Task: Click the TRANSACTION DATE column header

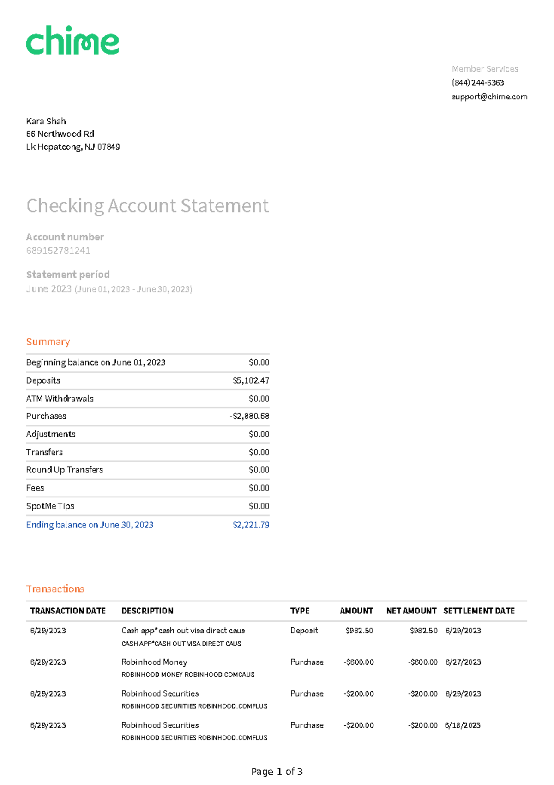Action: 68,611
